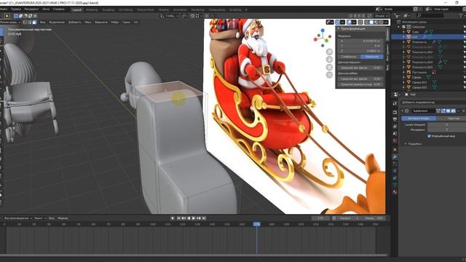Toggle X-ray viewport display
The width and height of the screenshot is (466, 262).
[x=360, y=23]
